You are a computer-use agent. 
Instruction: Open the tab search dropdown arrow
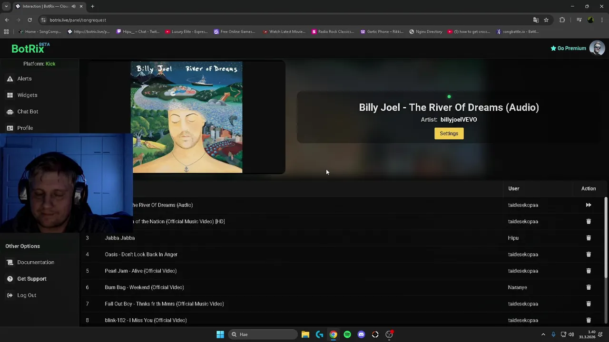pyautogui.click(x=6, y=6)
